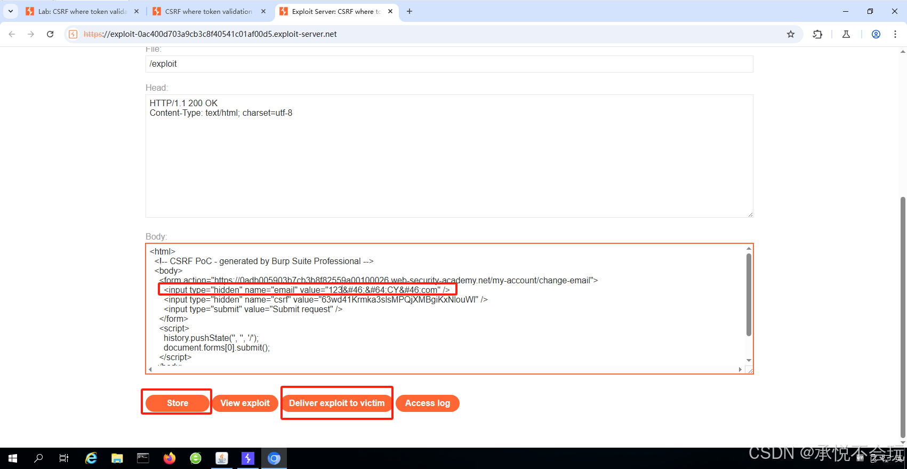This screenshot has height=469, width=907.
Task: Close the CSRF where token validation tab
Action: tap(263, 11)
